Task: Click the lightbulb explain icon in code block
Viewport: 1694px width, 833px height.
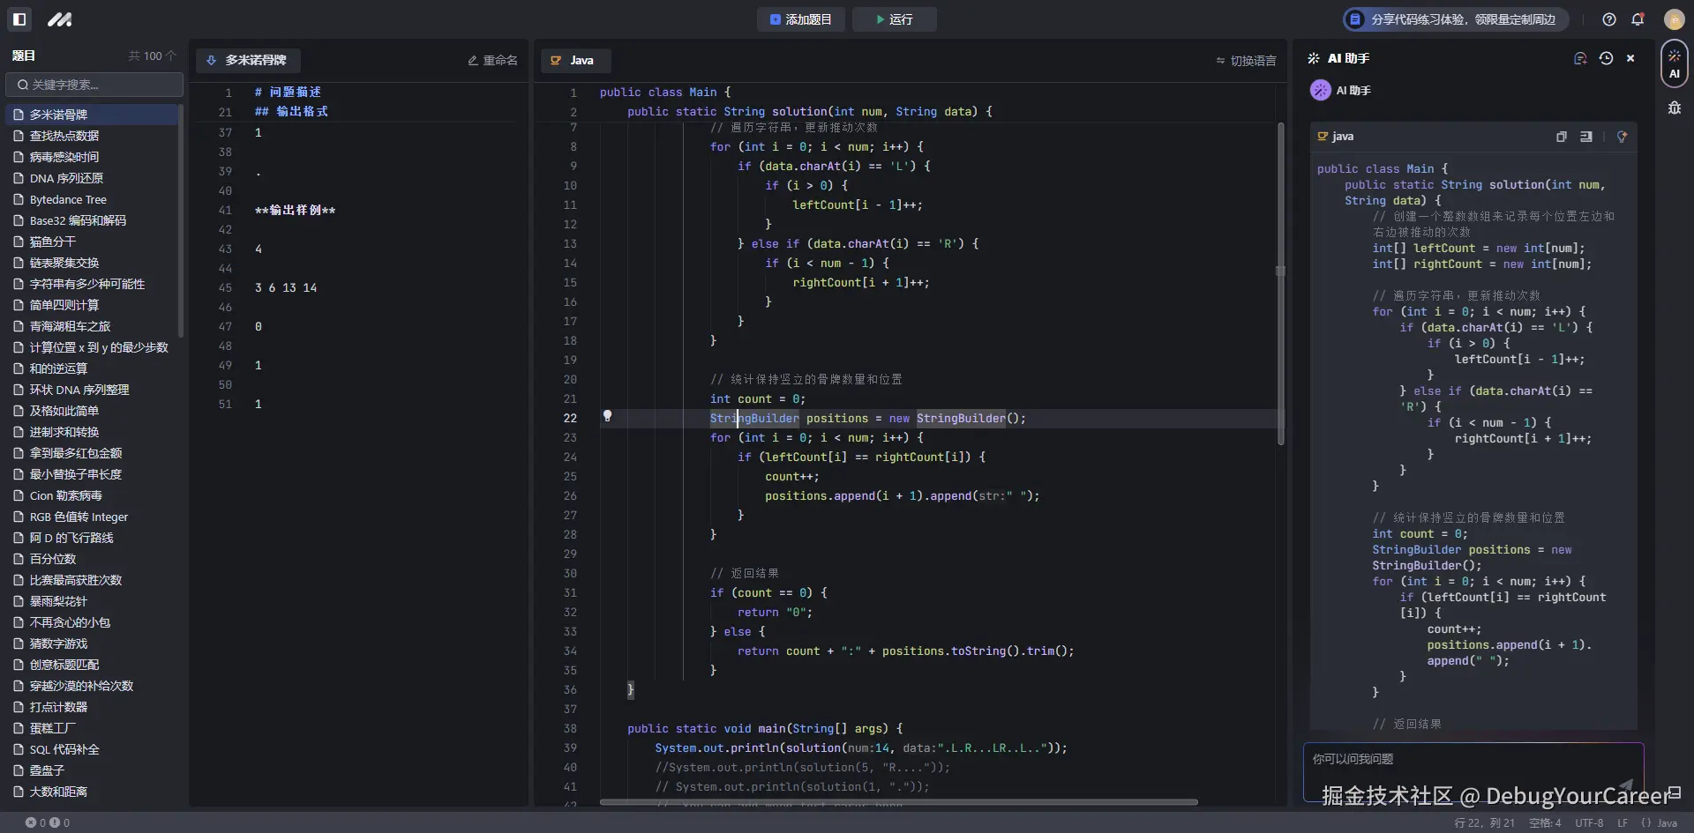Action: click(x=1622, y=137)
